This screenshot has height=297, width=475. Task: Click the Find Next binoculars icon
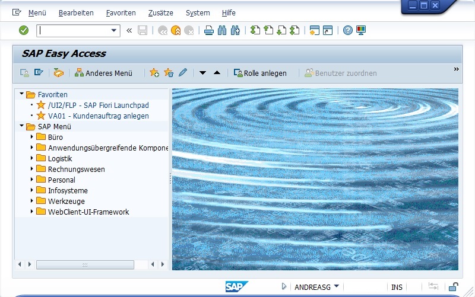[235, 31]
